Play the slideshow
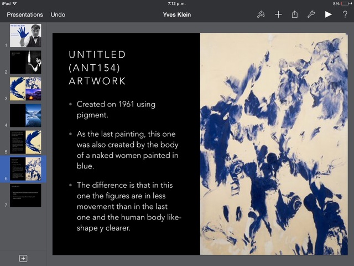This screenshot has width=354, height=266. [x=328, y=14]
